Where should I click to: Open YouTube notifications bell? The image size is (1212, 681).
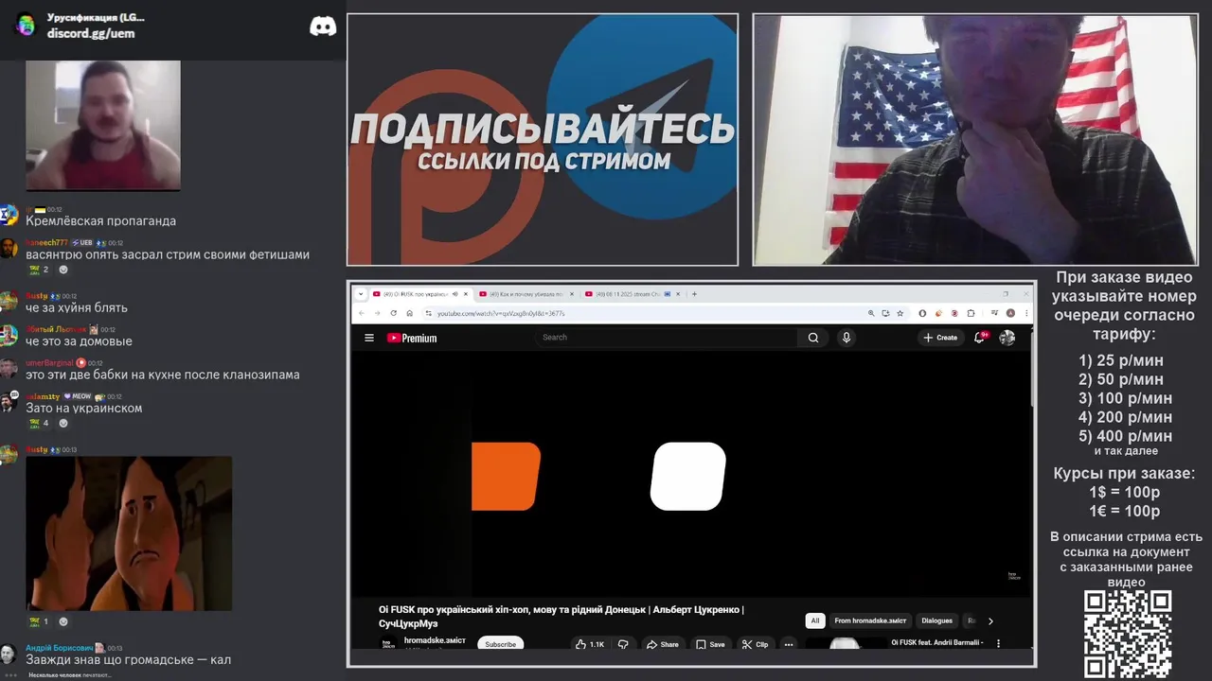click(x=980, y=338)
